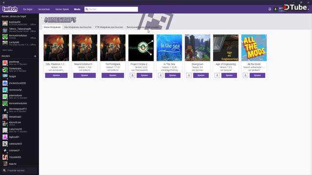Click Mehr laden link
This screenshot has height=175, width=312.
(8, 50)
